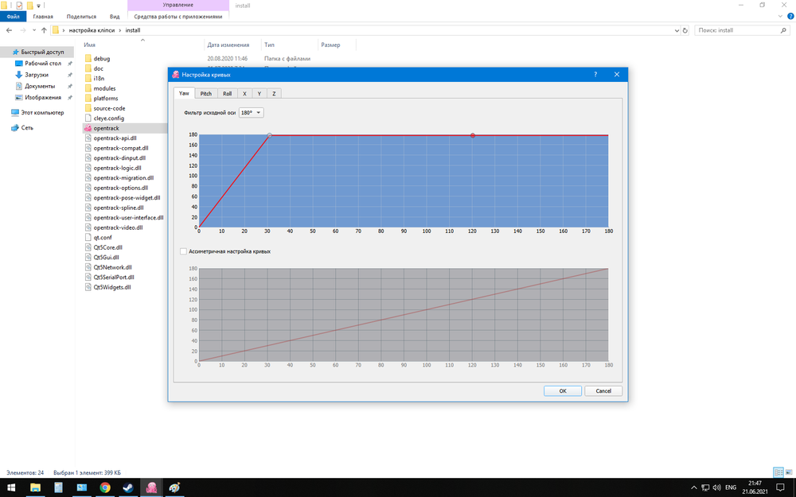Open Средства работы с приложениями tab
This screenshot has height=497, width=796.
point(178,16)
